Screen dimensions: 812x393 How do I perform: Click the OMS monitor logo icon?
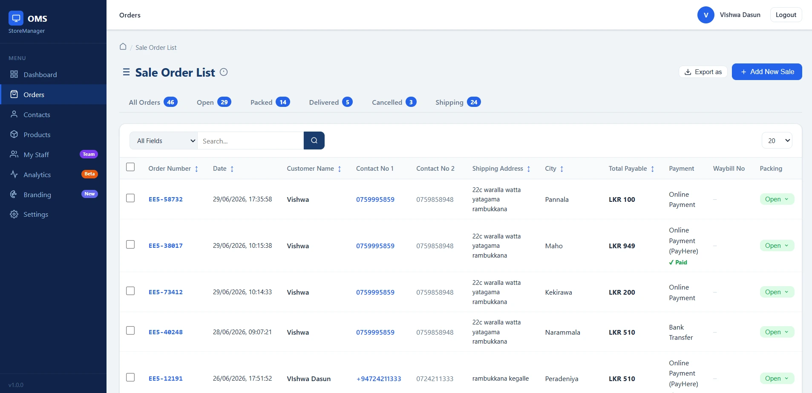(16, 18)
